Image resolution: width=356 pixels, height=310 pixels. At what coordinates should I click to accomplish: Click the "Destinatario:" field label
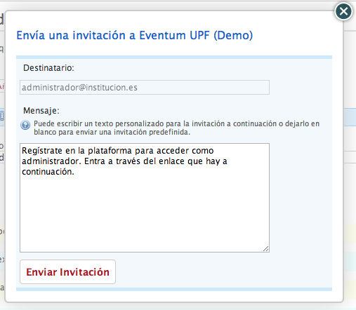pos(48,68)
